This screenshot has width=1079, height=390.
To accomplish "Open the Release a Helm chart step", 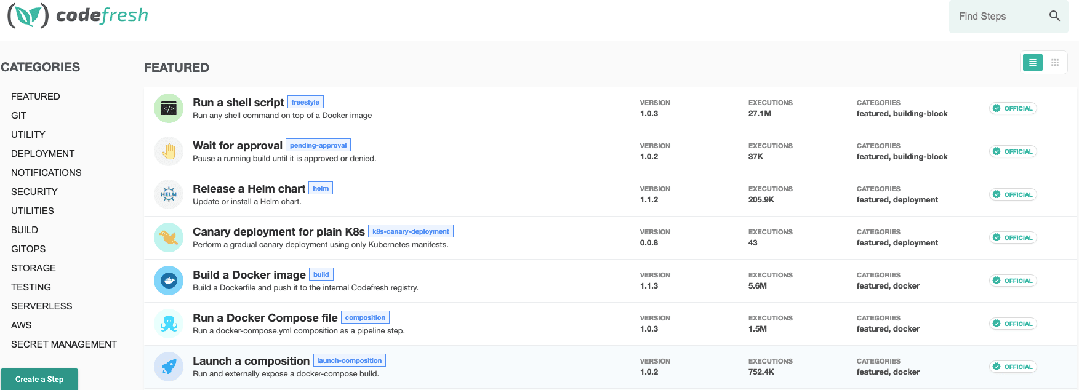I will click(249, 189).
